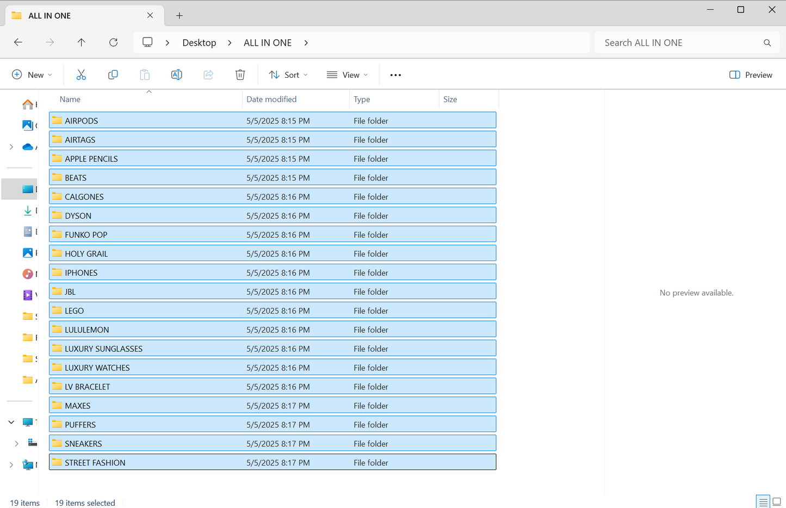Select This PC monitor icon in sidebar
The height and width of the screenshot is (508, 786).
28,422
